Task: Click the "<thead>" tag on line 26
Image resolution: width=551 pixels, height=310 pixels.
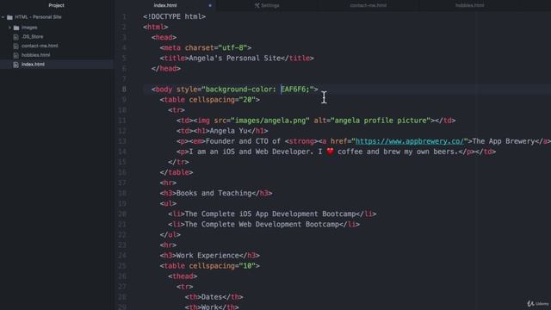Action: [x=183, y=276]
